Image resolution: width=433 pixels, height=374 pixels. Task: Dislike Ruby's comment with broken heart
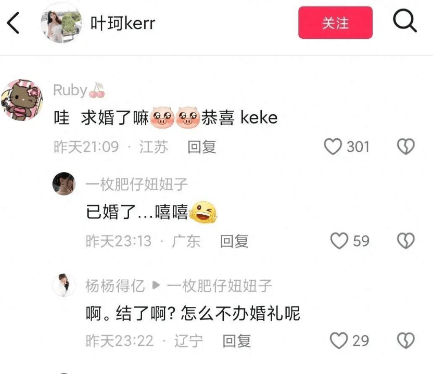point(406,147)
